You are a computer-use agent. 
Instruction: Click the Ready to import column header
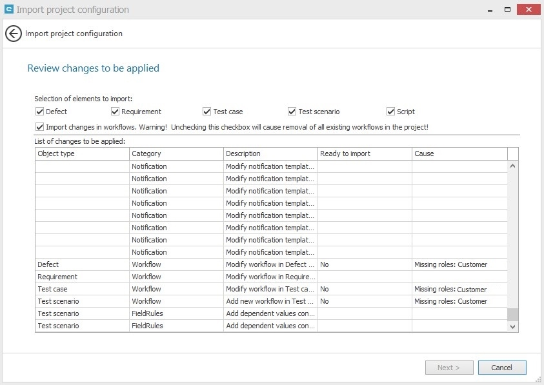pos(365,153)
